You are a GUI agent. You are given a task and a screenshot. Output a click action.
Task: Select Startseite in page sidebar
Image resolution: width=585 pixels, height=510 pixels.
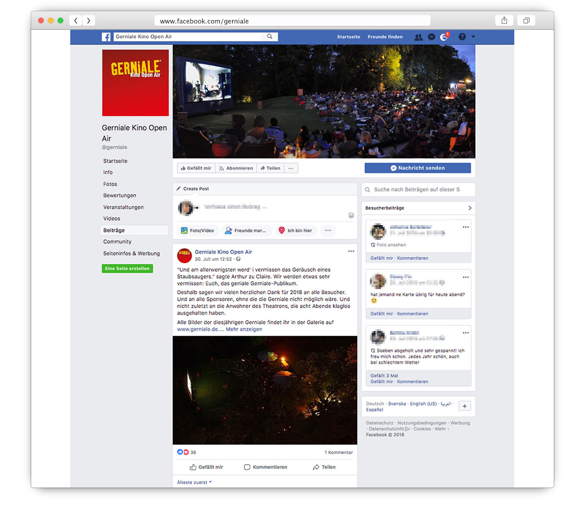(x=116, y=161)
